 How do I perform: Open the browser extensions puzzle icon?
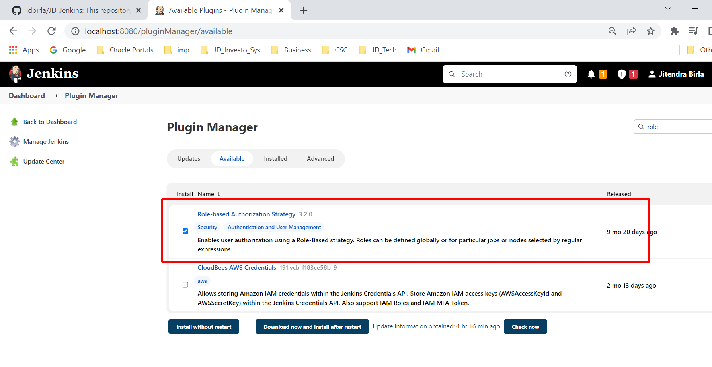[674, 31]
